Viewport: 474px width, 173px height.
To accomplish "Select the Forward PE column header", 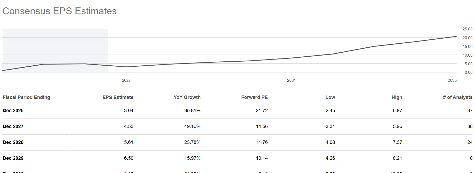I will tap(254, 97).
